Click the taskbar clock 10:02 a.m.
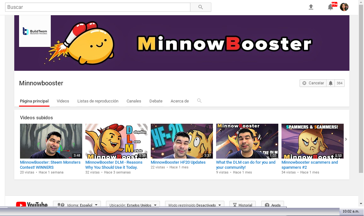This screenshot has width=364, height=216. coord(351,211)
